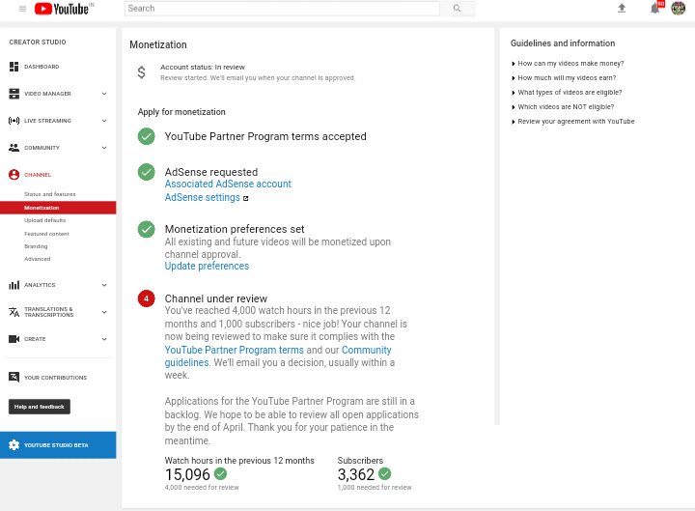Click the Translations & Transcriptions icon
The height and width of the screenshot is (511, 695).
[x=14, y=312]
